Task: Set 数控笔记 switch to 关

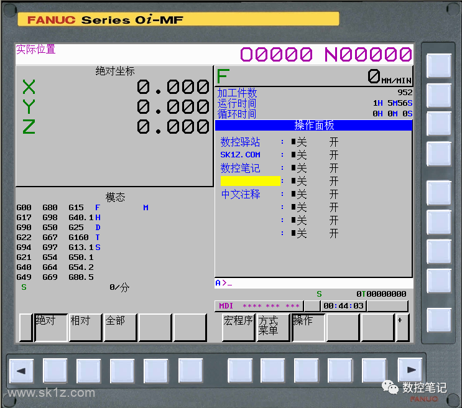Action: coord(299,168)
